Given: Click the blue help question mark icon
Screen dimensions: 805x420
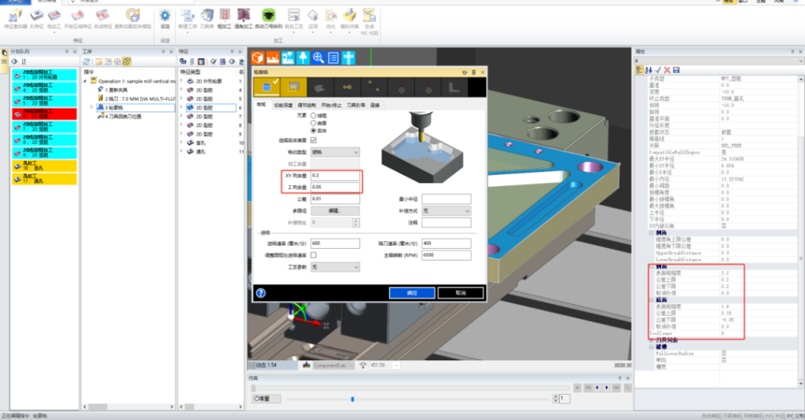Looking at the screenshot, I should [x=261, y=293].
